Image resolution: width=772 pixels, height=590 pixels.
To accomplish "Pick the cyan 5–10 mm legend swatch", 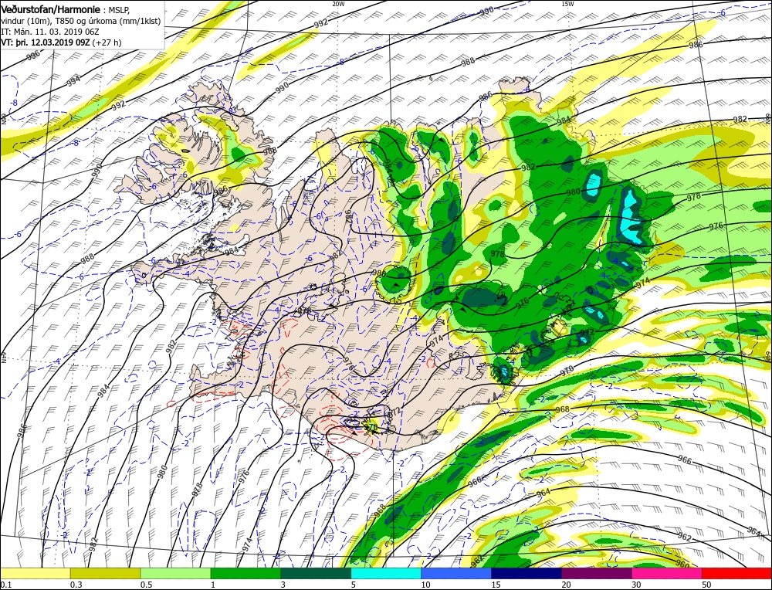I will [x=386, y=573].
